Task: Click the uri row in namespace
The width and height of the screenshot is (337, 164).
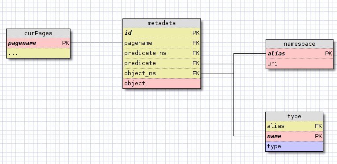Action: (x=300, y=64)
